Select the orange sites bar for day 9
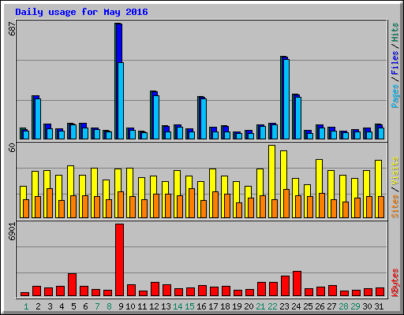404x315 pixels. tap(121, 205)
